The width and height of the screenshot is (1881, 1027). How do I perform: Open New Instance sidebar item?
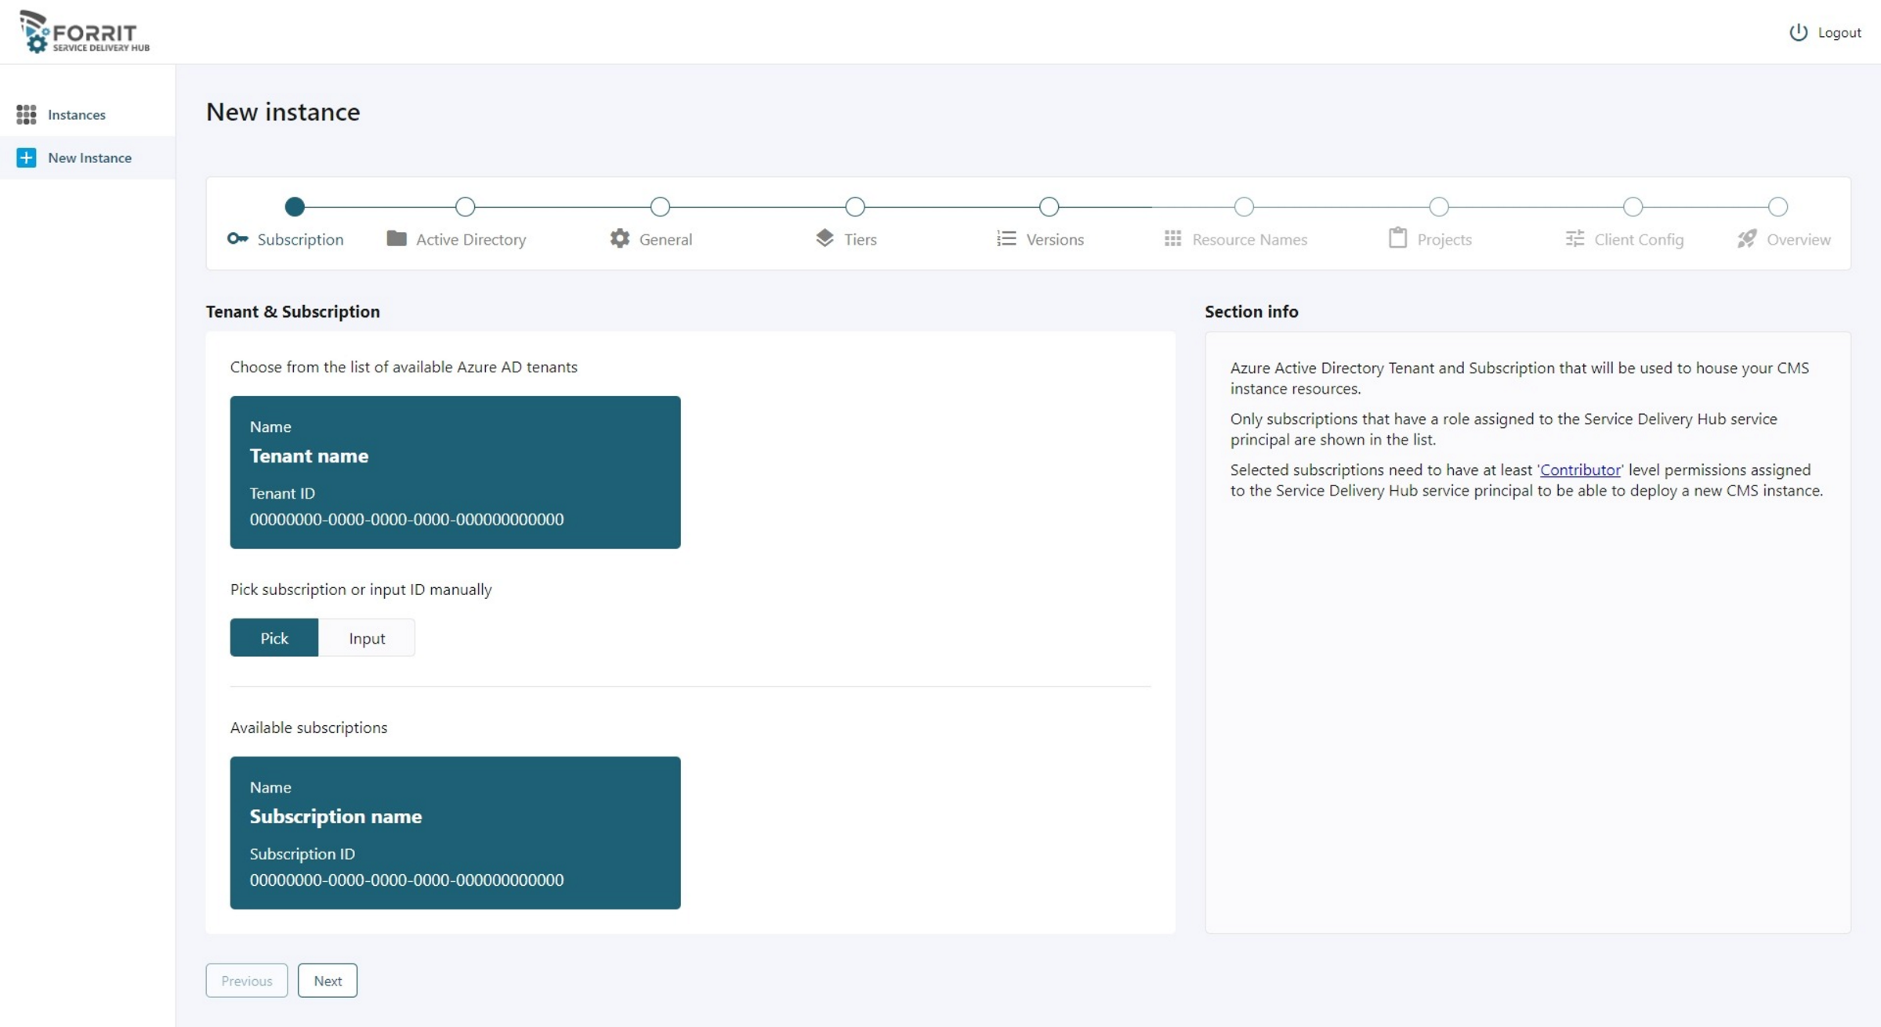[89, 158]
